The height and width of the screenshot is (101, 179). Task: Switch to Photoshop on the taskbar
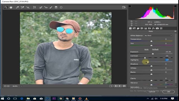tap(48, 98)
